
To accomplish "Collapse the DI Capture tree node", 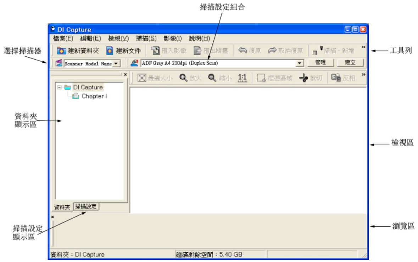I will coord(60,87).
